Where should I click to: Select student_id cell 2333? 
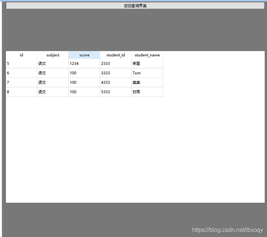pyautogui.click(x=116, y=63)
